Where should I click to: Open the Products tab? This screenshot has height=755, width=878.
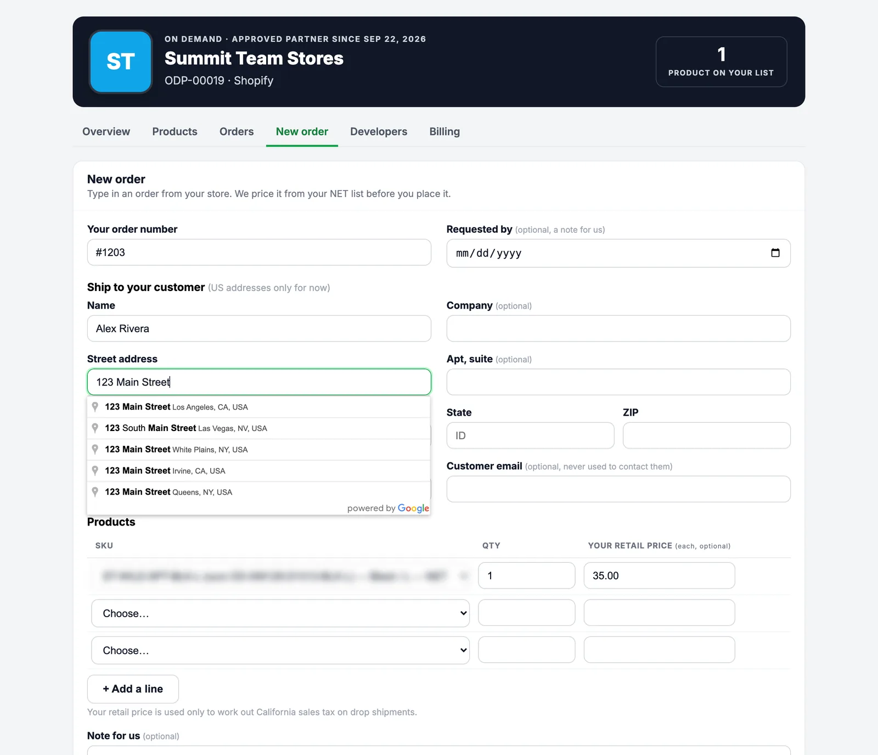175,132
